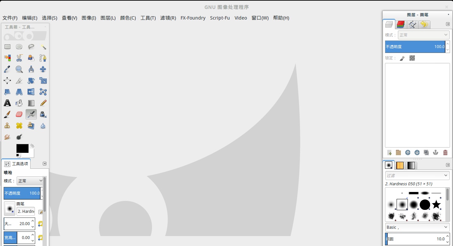Open the foreground black color swatch
453x246 pixels.
[22, 148]
